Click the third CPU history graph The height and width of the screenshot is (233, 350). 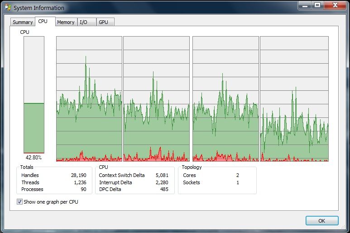(x=225, y=99)
